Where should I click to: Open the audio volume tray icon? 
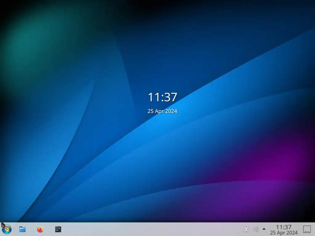click(x=255, y=229)
